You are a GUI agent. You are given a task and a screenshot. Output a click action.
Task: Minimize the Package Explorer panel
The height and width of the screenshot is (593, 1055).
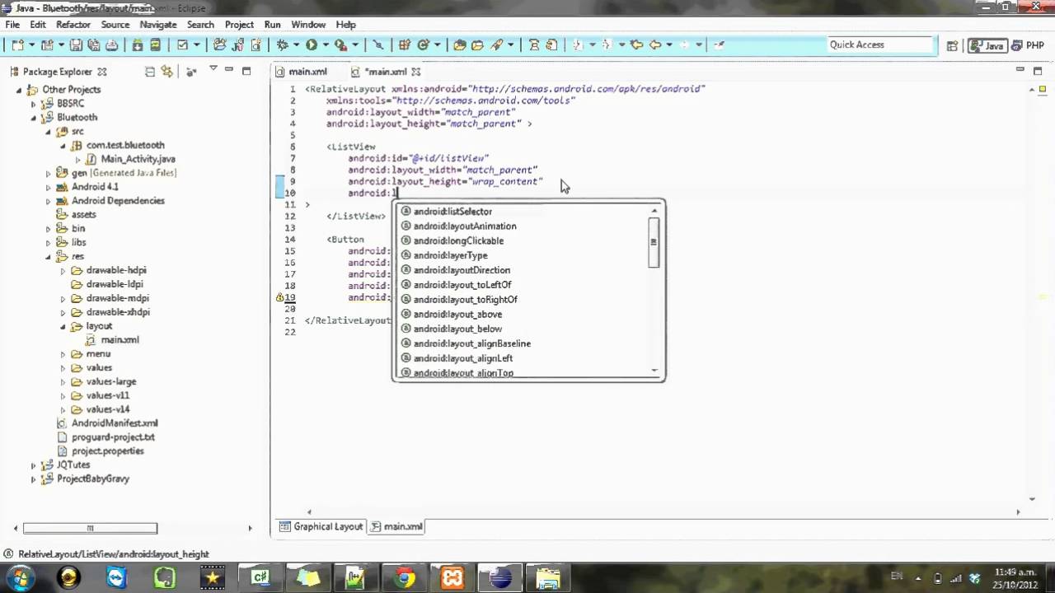click(x=229, y=69)
